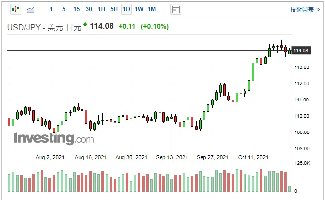Select the 5 minute timeframe
This screenshot has width=325, height=200.
(x=64, y=9)
